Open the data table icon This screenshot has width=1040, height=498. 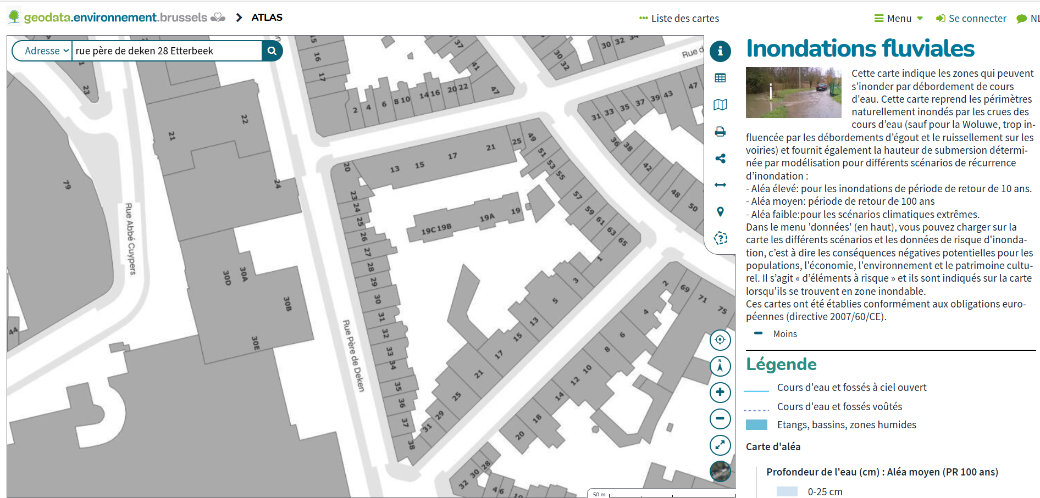click(x=720, y=78)
